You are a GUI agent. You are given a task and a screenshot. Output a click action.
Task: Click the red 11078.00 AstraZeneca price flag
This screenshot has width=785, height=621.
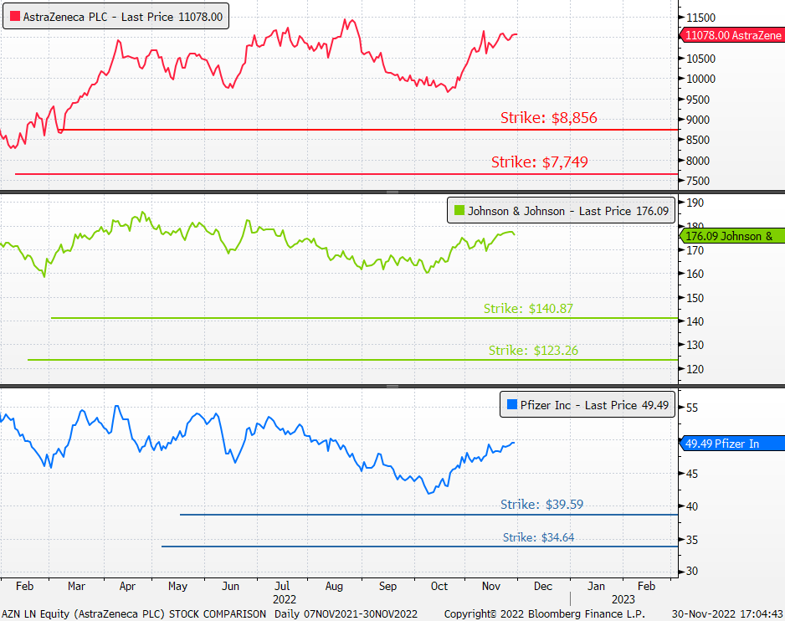point(732,35)
